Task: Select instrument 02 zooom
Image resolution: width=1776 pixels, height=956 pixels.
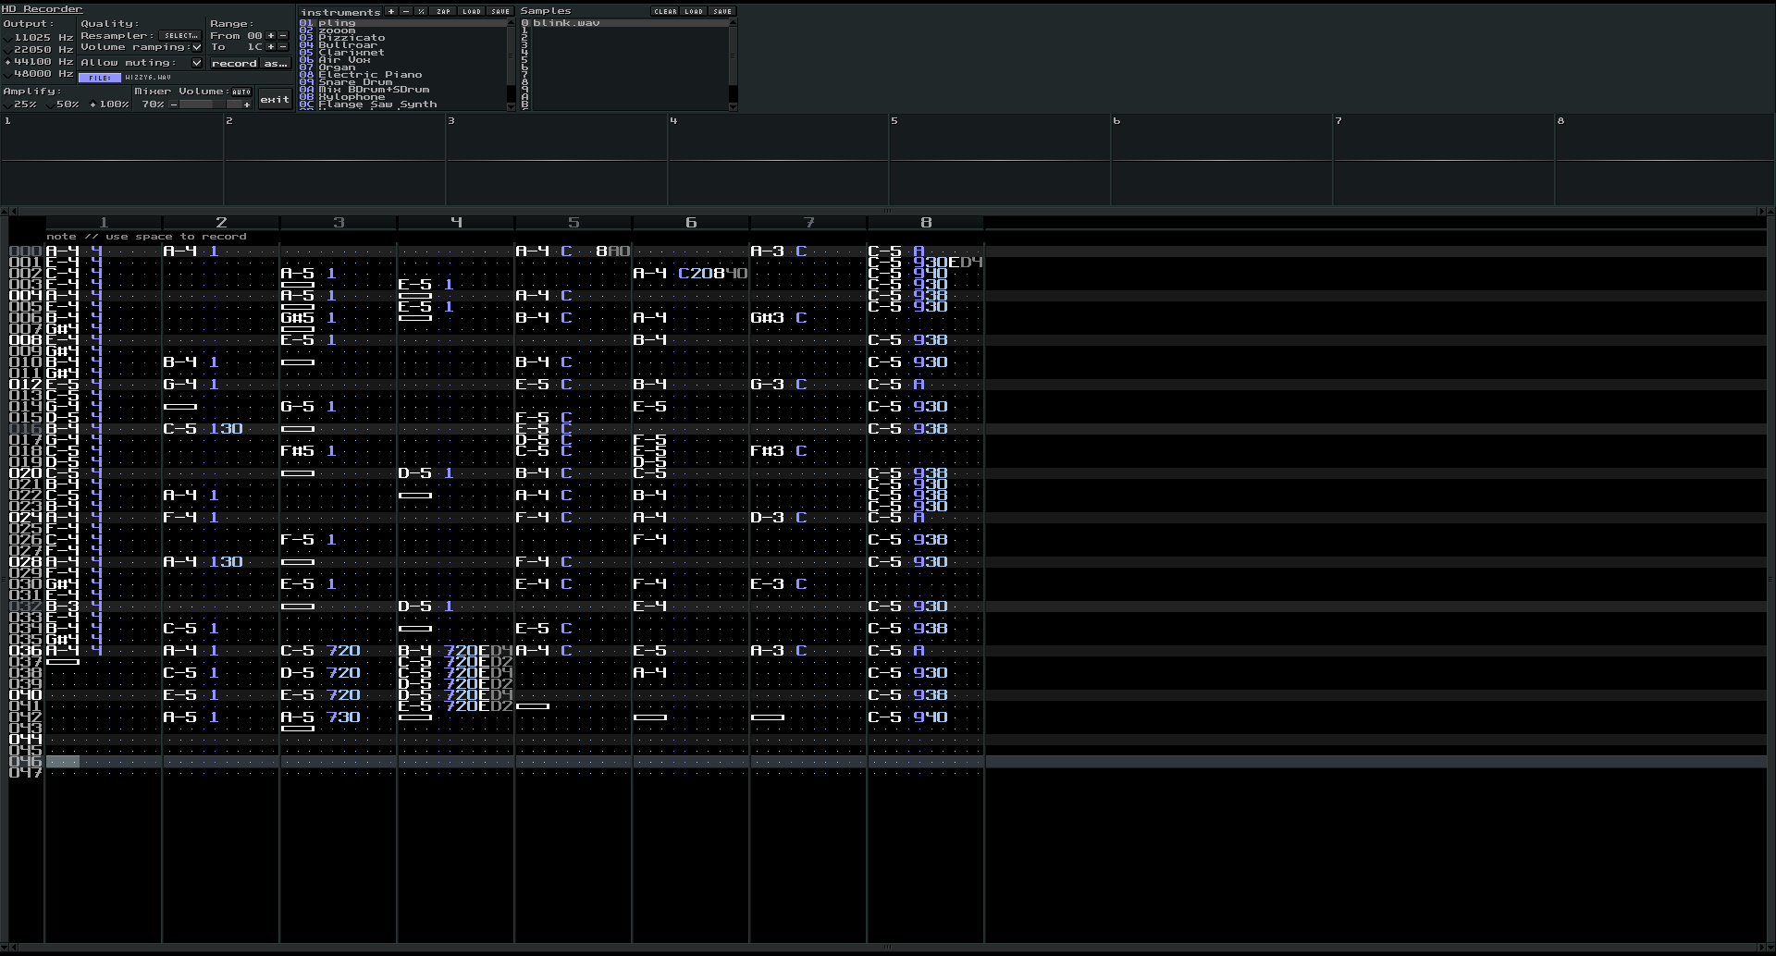Action: (x=402, y=31)
